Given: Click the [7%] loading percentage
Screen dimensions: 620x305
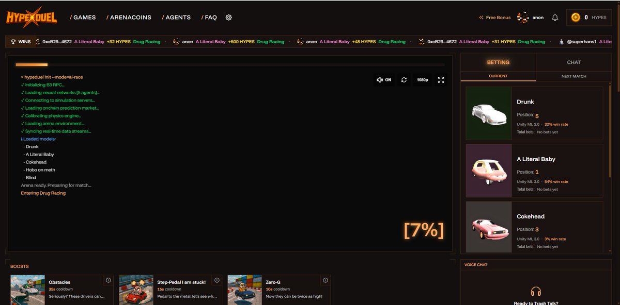Looking at the screenshot, I should click(x=424, y=231).
